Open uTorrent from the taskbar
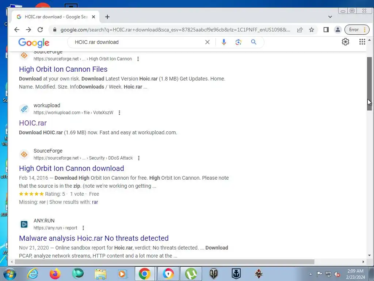This screenshot has height=281, width=374. 191,274
